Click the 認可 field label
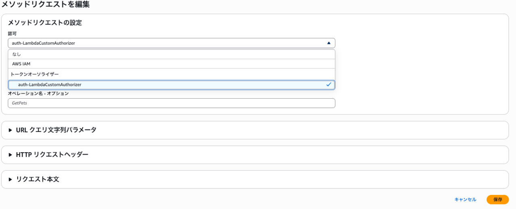The width and height of the screenshot is (516, 209). pos(12,33)
